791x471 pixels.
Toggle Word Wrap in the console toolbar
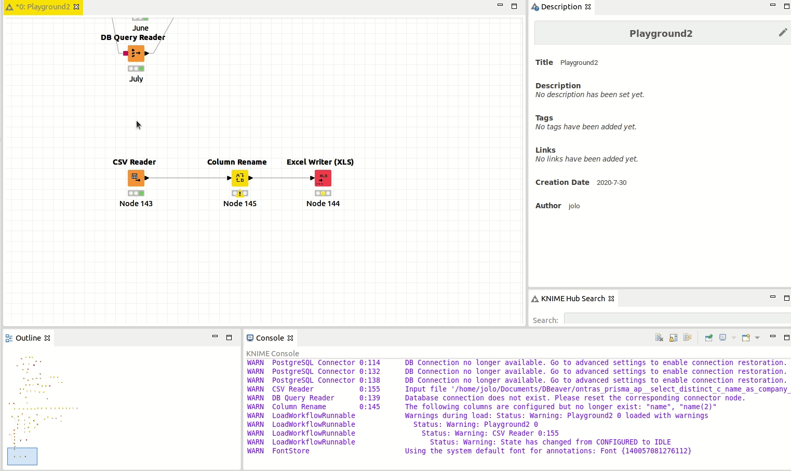(x=687, y=338)
